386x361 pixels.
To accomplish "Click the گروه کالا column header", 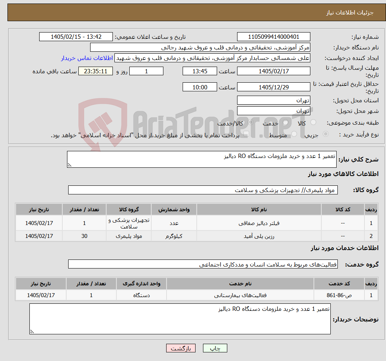I will (129, 210).
